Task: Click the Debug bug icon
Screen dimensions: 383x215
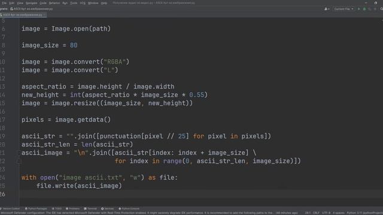Action: tap(364, 9)
